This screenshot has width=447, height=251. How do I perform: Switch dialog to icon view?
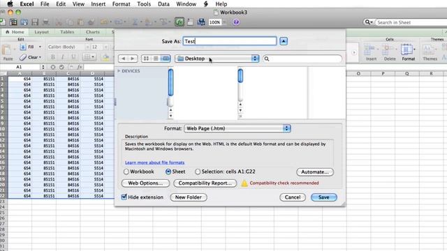tap(146, 59)
